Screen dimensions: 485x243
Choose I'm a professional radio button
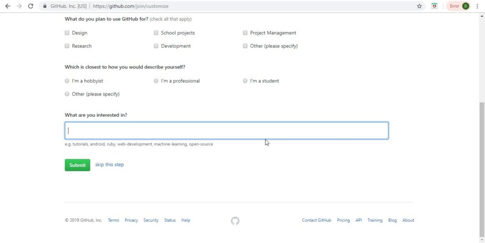click(x=156, y=81)
